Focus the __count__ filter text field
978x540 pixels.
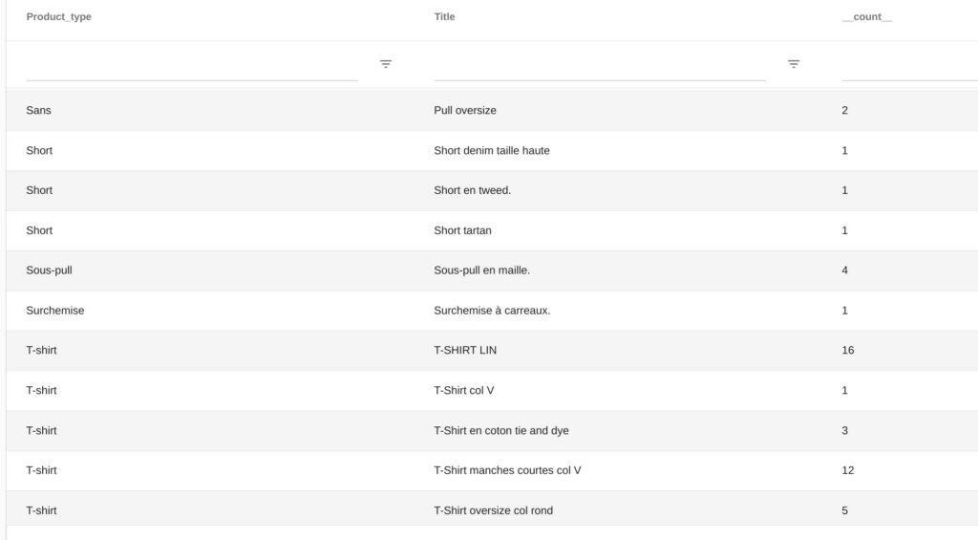(910, 65)
